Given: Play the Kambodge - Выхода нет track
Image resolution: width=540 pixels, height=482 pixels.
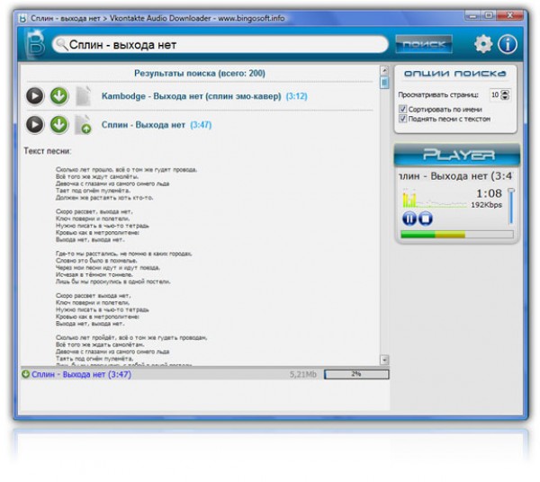Looking at the screenshot, I should click(x=35, y=96).
